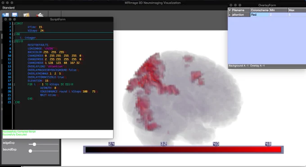Collapse the VAR code block on line 4
Image resolution: width=306 pixels, height=167 pixels.
click(14, 34)
